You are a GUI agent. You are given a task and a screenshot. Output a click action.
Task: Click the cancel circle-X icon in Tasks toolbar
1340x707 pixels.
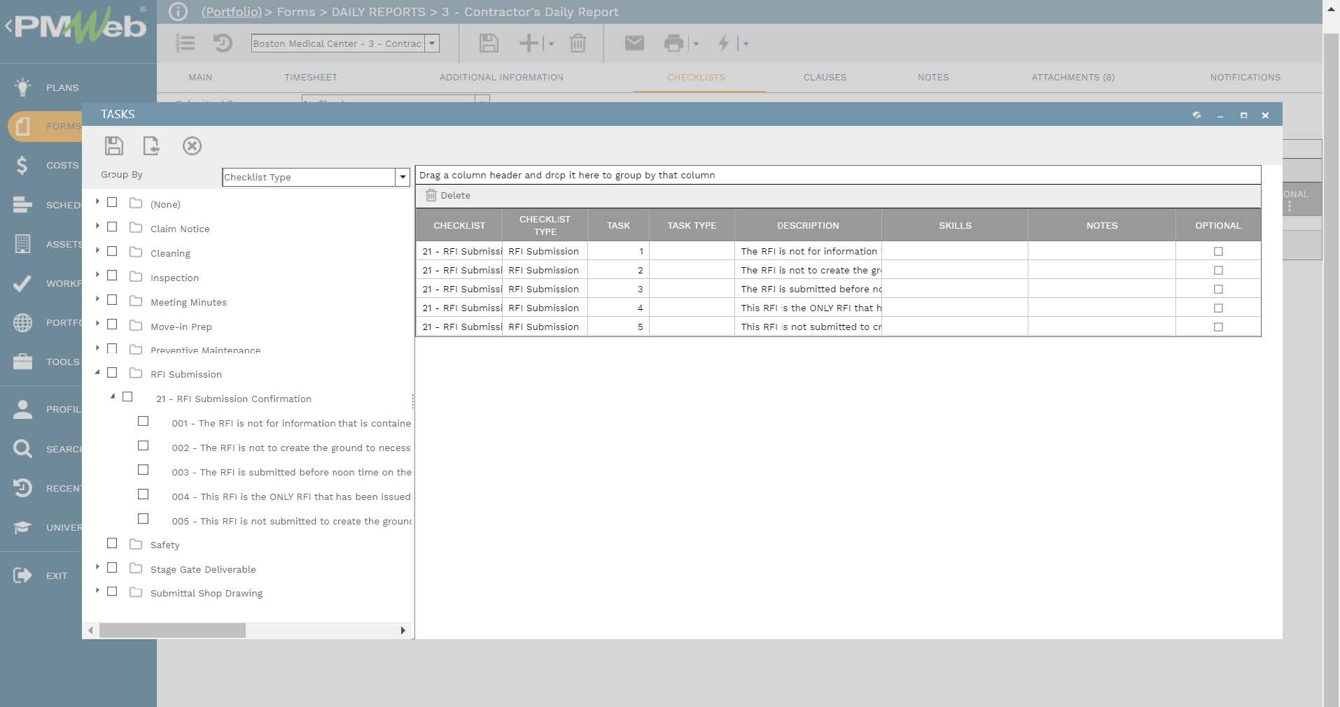pyautogui.click(x=192, y=145)
